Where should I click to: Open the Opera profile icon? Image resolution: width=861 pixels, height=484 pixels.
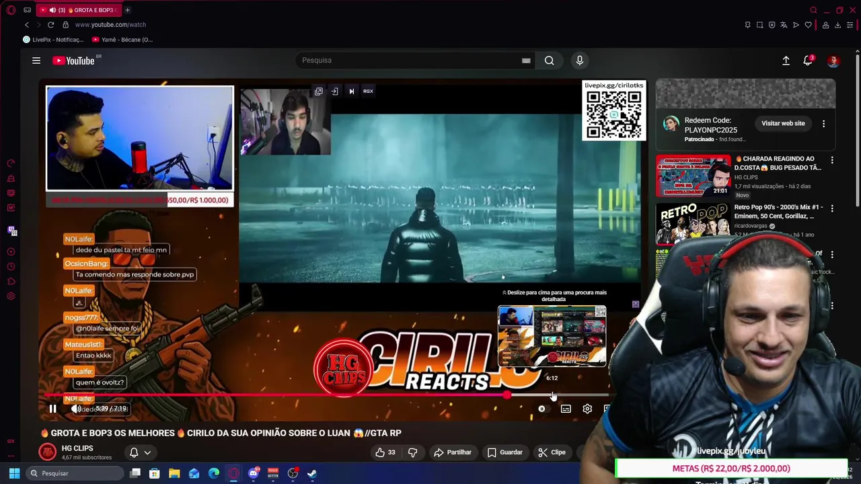pos(825,25)
